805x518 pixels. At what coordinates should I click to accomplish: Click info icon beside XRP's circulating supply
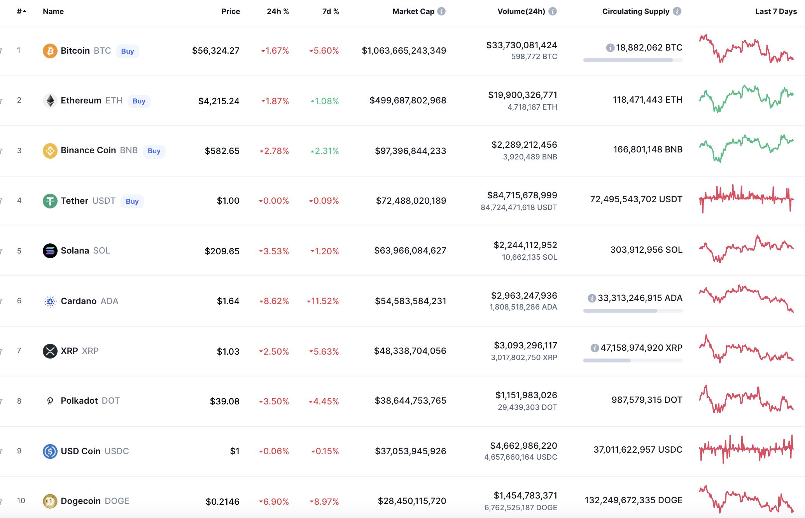(x=595, y=348)
